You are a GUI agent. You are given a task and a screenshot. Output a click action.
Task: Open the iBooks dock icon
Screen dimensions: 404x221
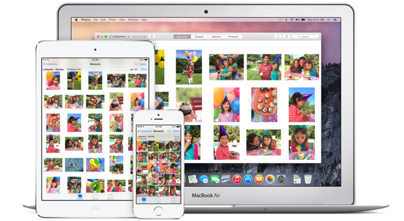point(259,179)
